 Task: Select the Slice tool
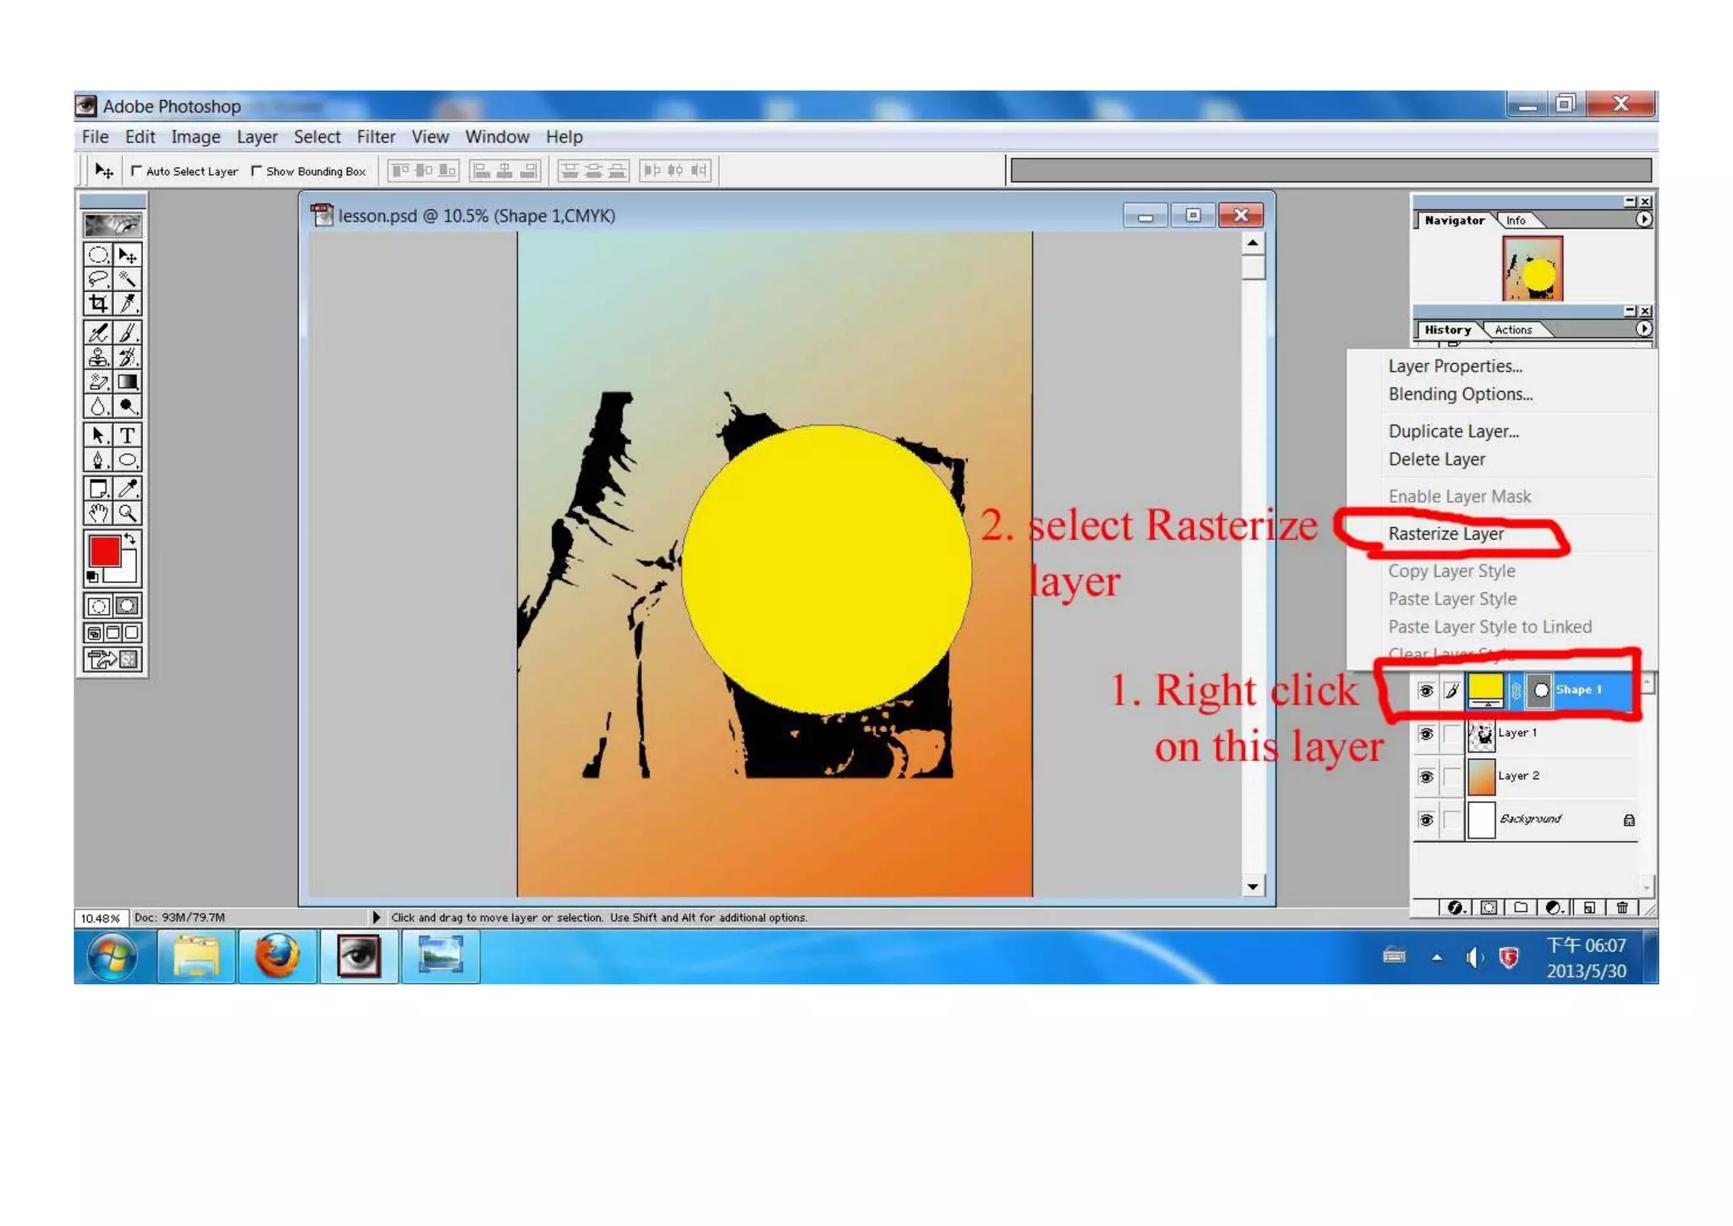pyautogui.click(x=128, y=303)
